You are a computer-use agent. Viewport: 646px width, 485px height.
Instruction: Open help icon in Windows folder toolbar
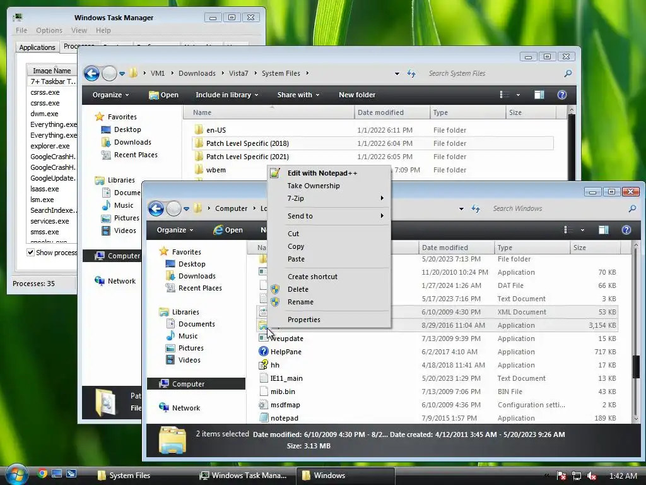coord(626,230)
